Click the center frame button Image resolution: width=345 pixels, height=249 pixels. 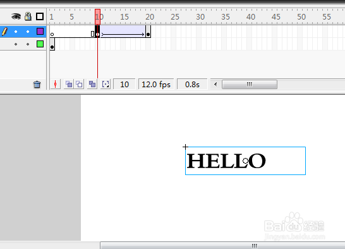click(x=56, y=84)
